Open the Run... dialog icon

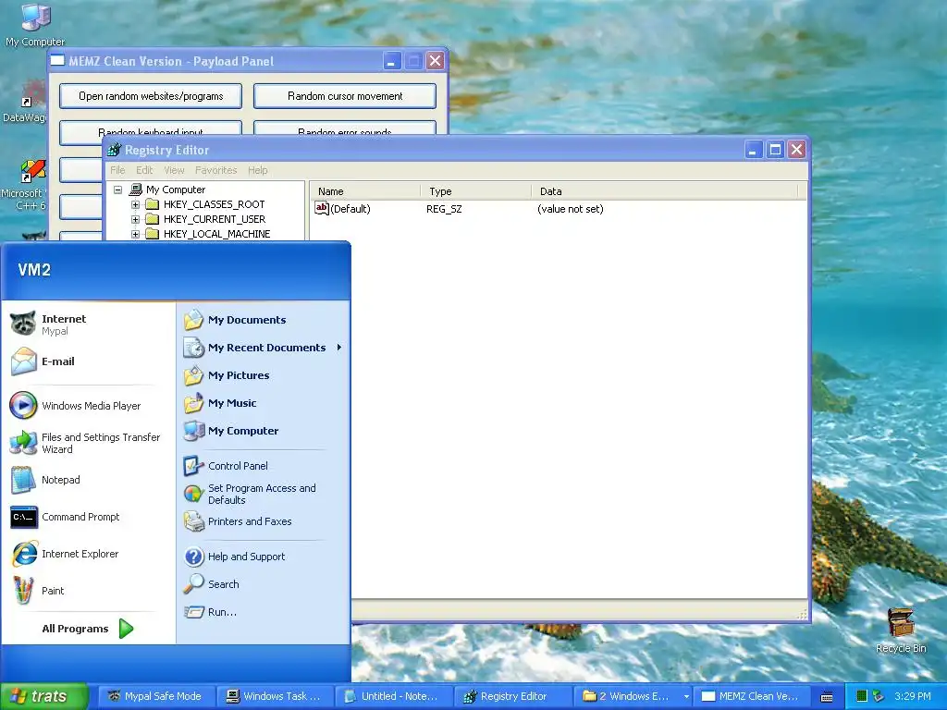(194, 612)
